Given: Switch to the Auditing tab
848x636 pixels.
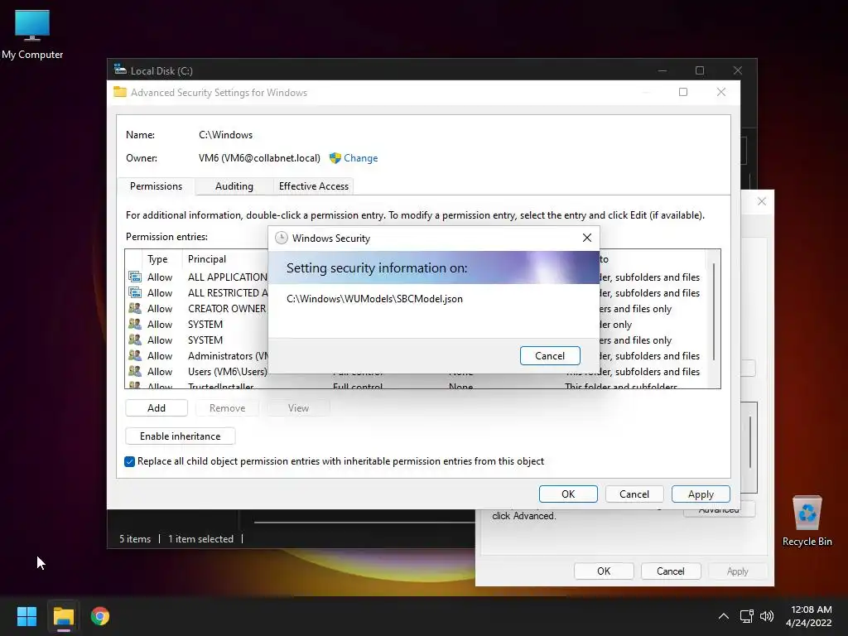Looking at the screenshot, I should tap(234, 186).
